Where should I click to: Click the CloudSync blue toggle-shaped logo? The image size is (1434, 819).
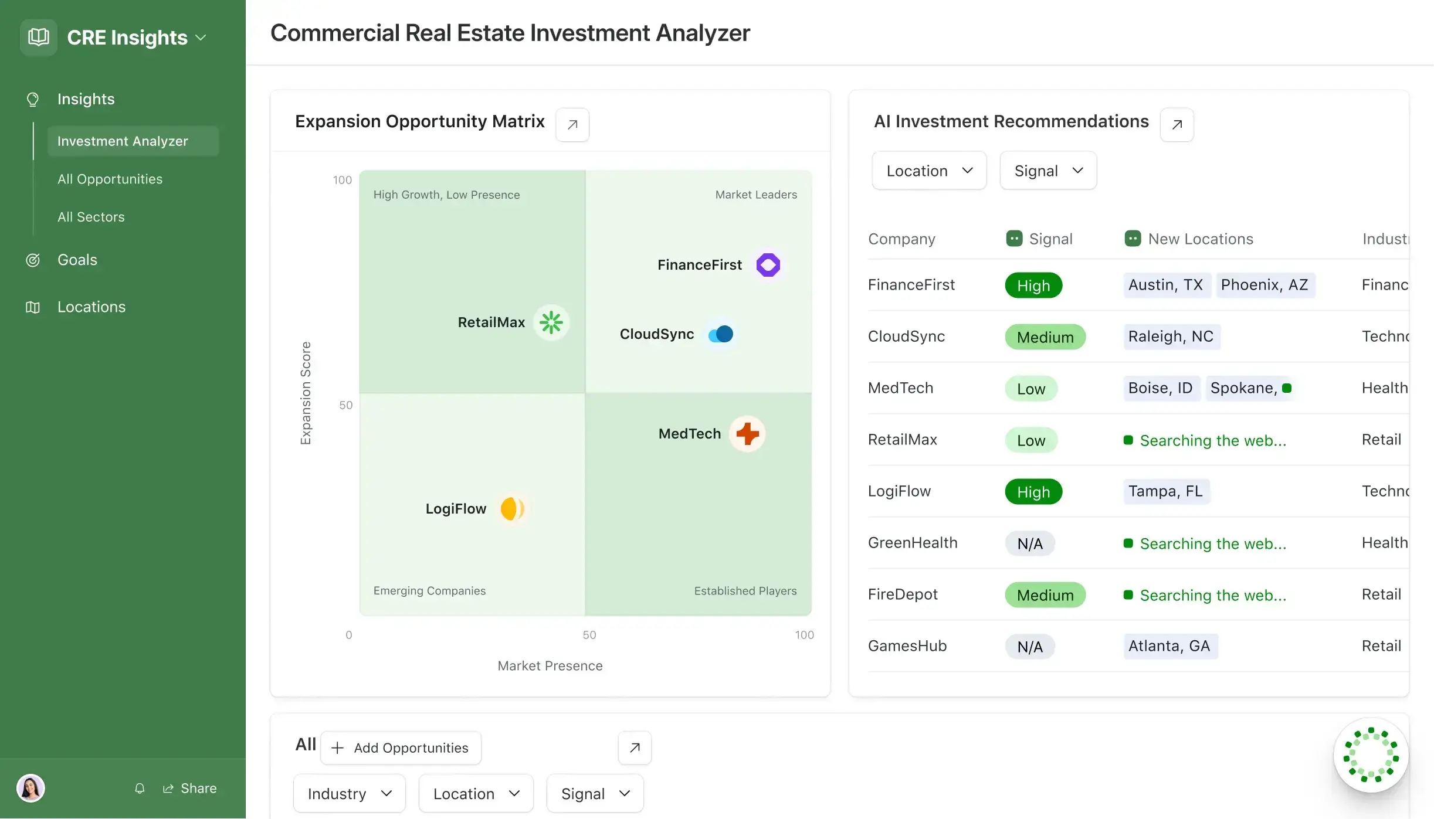tap(721, 334)
